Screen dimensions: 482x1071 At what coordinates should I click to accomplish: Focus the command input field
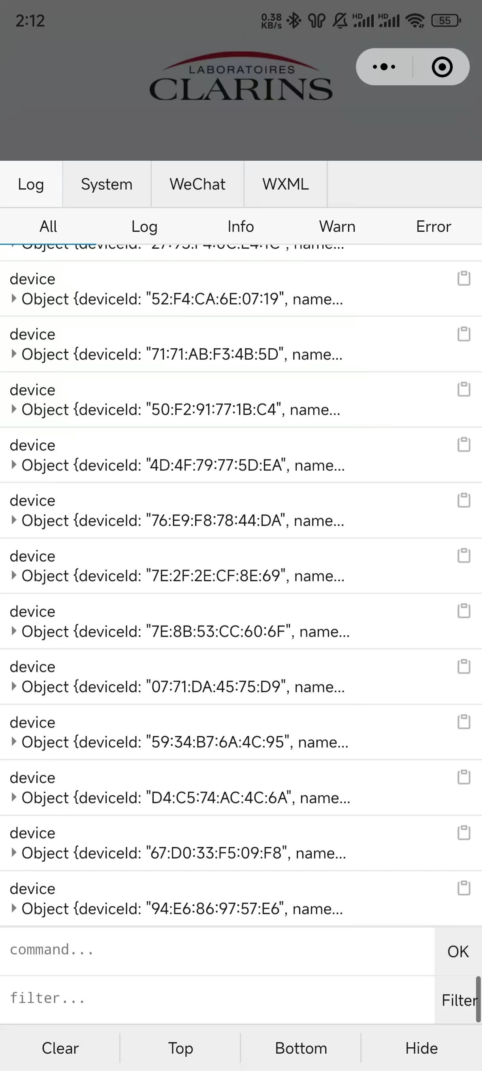pyautogui.click(x=217, y=951)
